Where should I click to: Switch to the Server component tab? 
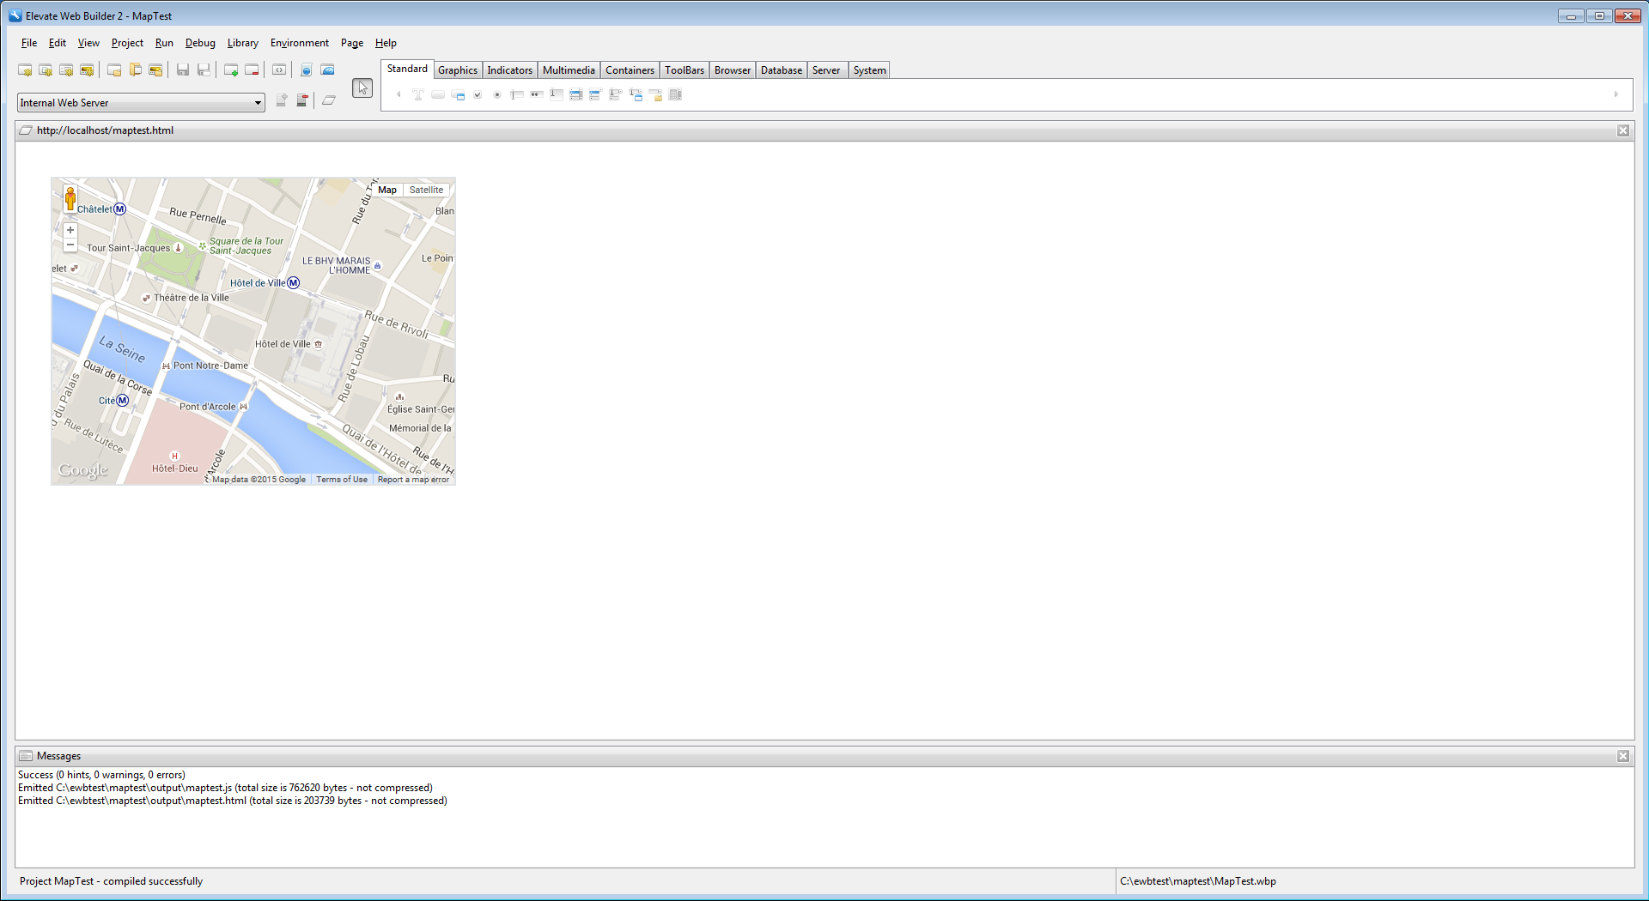(x=826, y=70)
